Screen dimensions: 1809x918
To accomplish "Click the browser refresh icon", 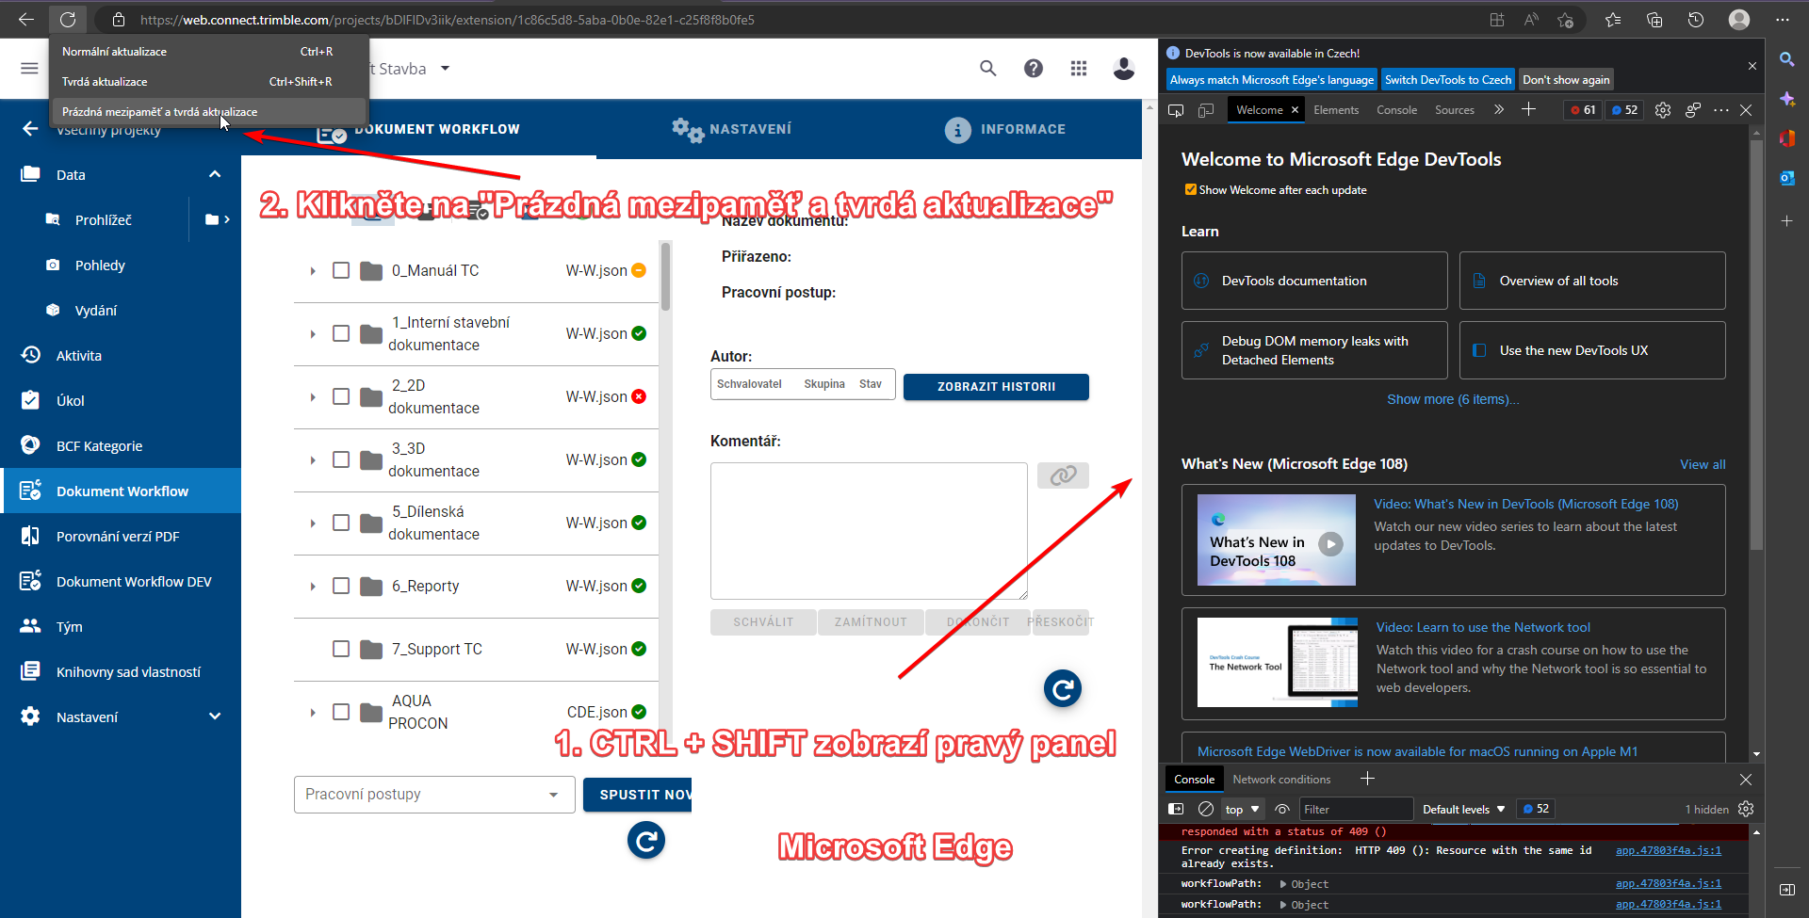I will pyautogui.click(x=68, y=19).
